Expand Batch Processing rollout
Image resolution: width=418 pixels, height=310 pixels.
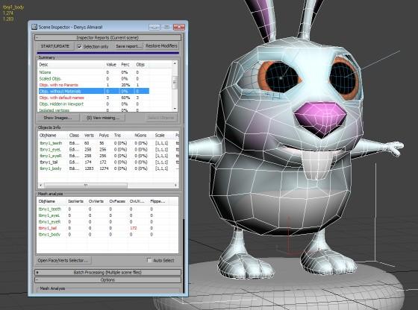[x=107, y=273]
